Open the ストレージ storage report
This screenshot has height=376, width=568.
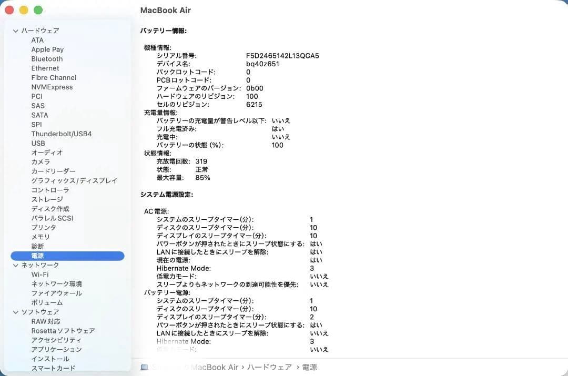[48, 199]
